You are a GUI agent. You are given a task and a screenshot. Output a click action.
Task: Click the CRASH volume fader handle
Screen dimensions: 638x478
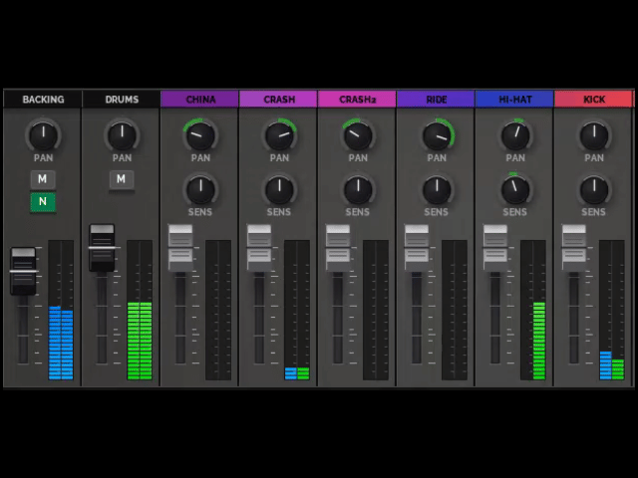pyautogui.click(x=259, y=247)
